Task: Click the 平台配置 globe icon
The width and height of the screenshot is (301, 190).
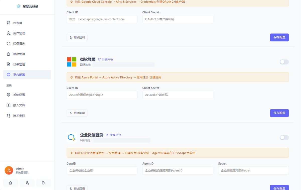Action: coord(9,75)
